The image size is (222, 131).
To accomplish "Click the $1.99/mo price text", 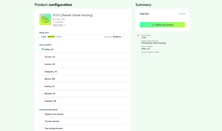I will click(x=117, y=37).
